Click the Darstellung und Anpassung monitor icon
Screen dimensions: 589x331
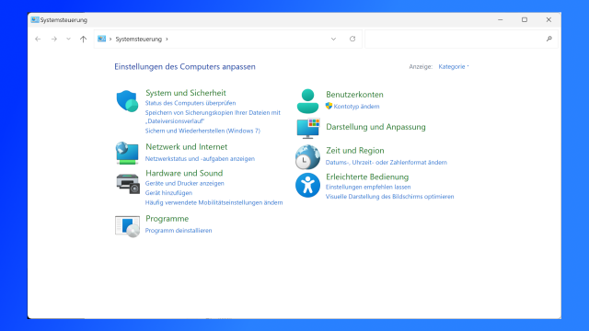(308, 129)
